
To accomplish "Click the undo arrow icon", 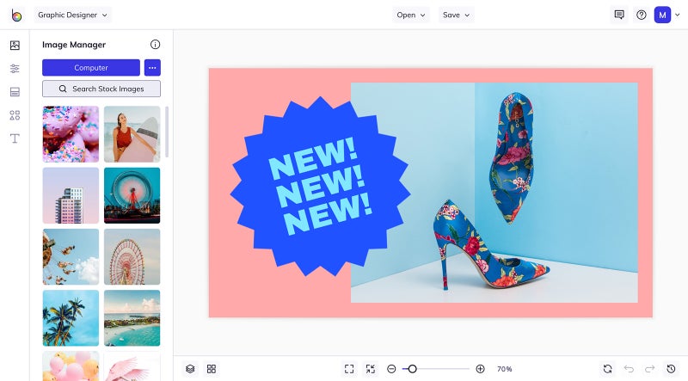I will (629, 369).
